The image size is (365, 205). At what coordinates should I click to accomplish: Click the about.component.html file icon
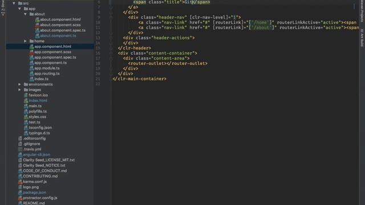pyautogui.click(x=37, y=19)
